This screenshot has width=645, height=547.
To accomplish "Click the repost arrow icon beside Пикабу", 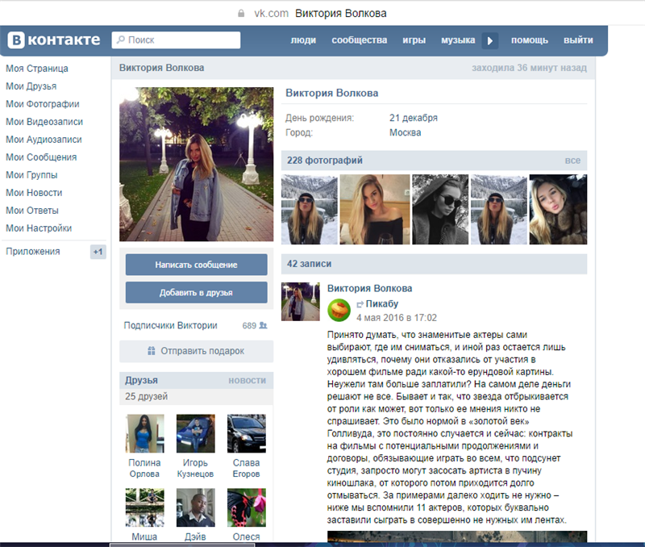I will point(360,304).
